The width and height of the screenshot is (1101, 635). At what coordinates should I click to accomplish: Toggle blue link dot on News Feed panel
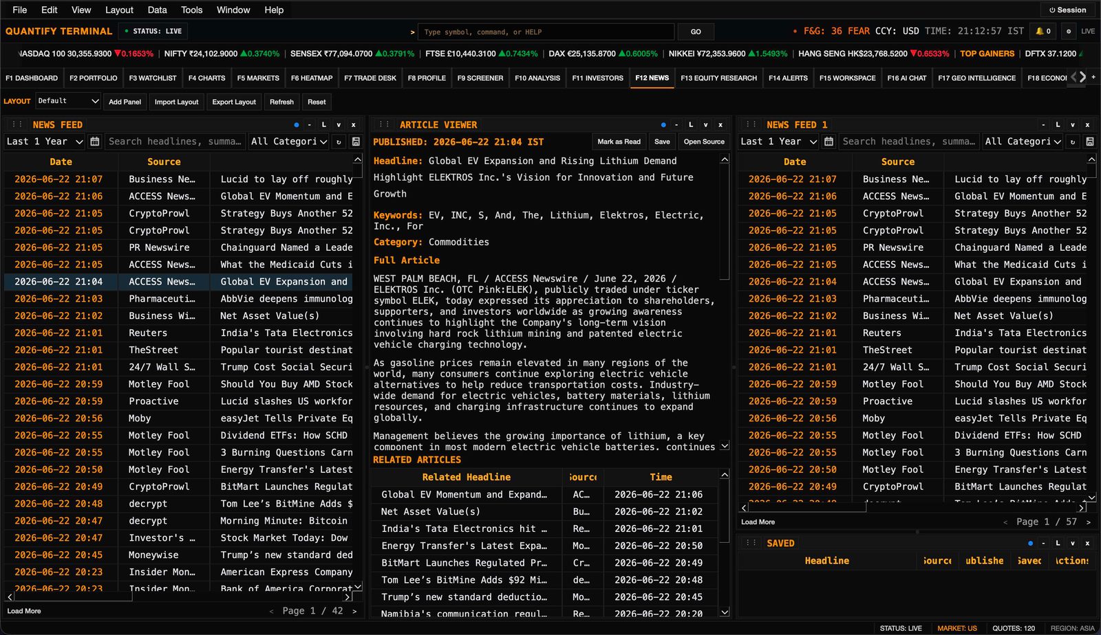297,124
